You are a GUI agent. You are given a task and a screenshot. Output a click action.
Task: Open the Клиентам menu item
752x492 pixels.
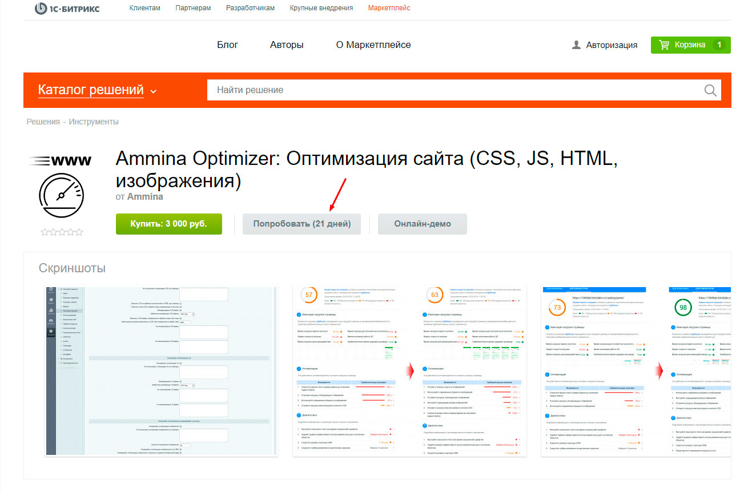(x=145, y=8)
